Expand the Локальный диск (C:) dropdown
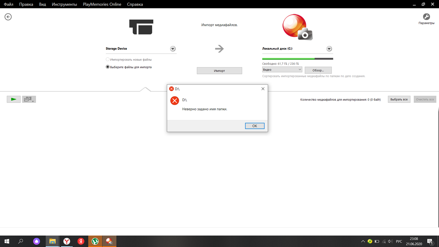Screen dimensions: 439x247 click(x=329, y=49)
